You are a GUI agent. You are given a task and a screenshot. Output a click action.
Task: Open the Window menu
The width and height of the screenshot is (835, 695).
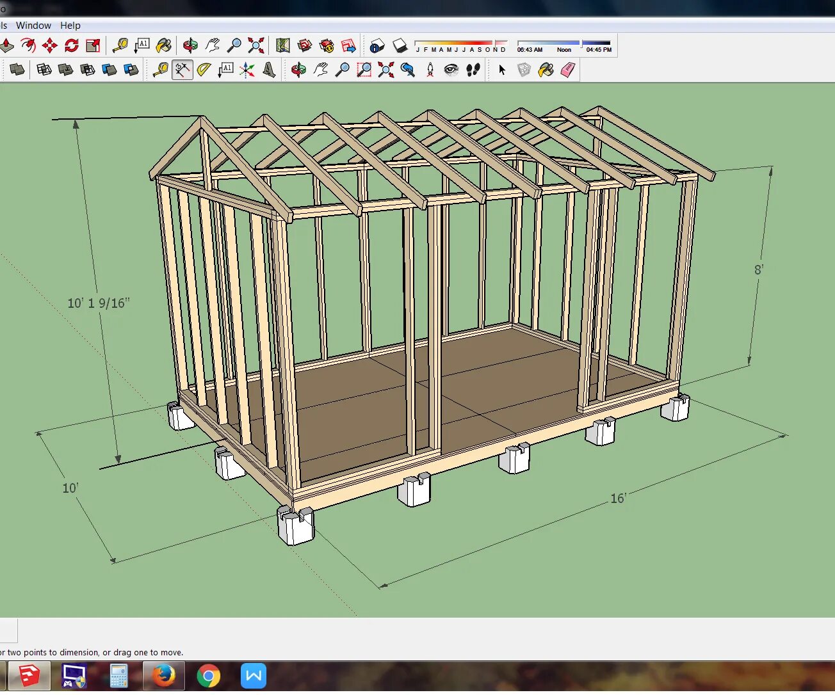click(x=33, y=26)
